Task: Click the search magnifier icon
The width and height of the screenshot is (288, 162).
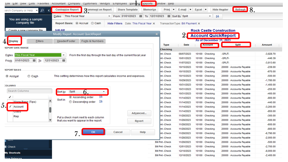Action: click(42, 10)
